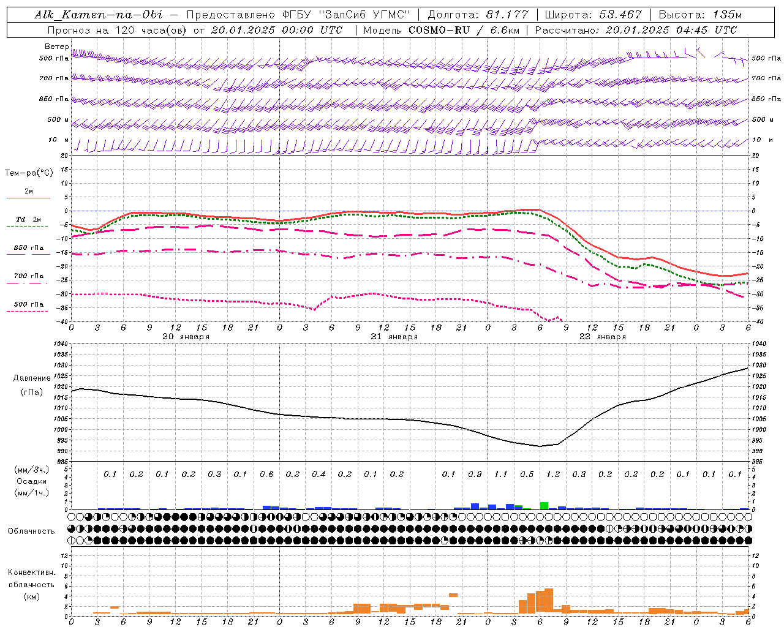Click the 21 января date label
Viewport: 784px width, 627px height.
(394, 337)
